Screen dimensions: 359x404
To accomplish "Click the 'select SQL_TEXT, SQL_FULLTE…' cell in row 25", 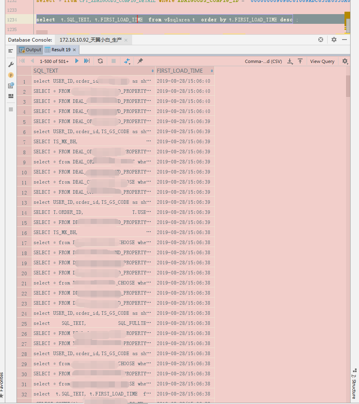I will 93,323.
